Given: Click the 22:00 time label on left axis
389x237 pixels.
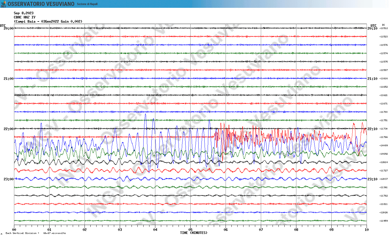Looking at the screenshot, I should click(x=9, y=129).
